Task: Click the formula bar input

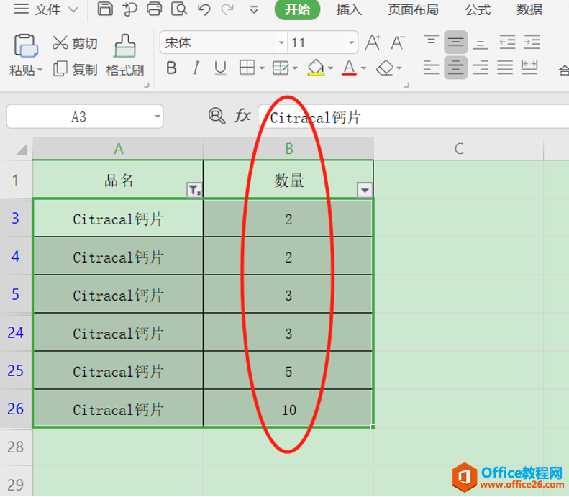Action: [x=413, y=117]
